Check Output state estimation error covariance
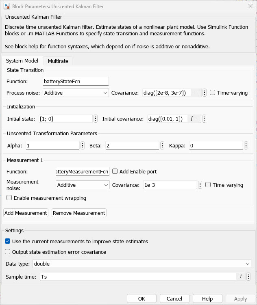Image resolution: width=257 pixels, height=305 pixels. (8, 252)
